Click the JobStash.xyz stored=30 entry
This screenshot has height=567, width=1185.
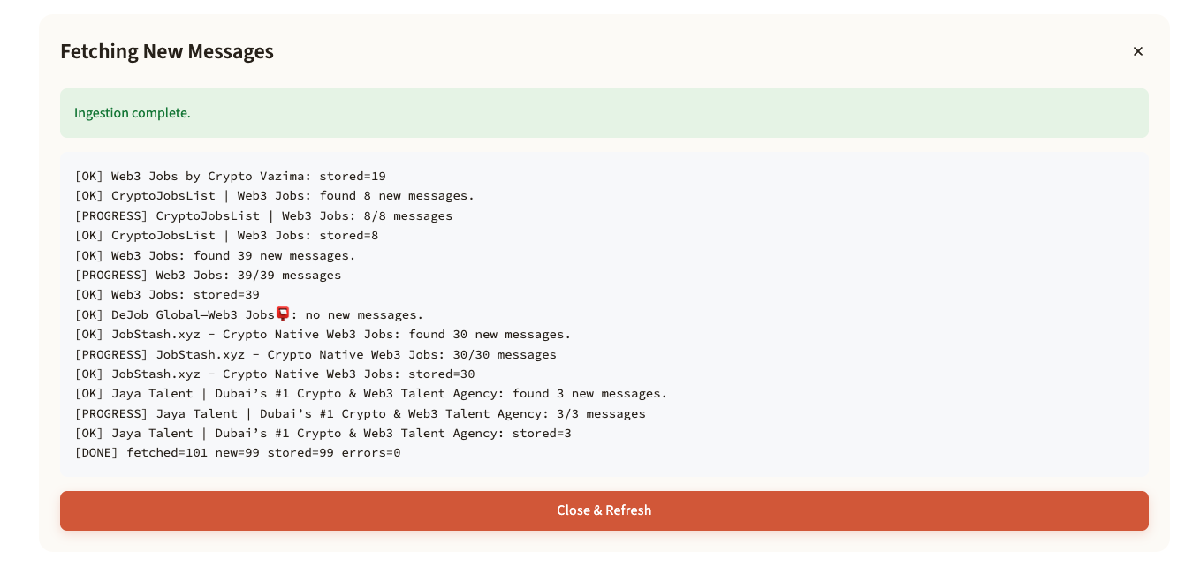click(276, 374)
